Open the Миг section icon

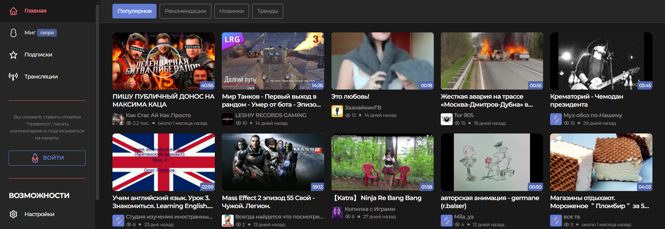[13, 33]
